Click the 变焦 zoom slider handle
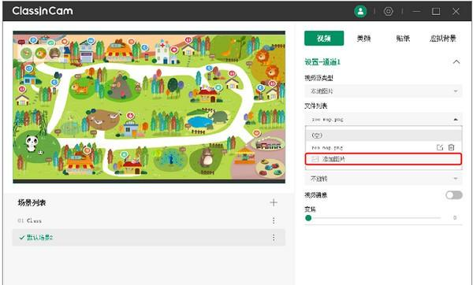This screenshot has height=285, width=473. (308, 218)
